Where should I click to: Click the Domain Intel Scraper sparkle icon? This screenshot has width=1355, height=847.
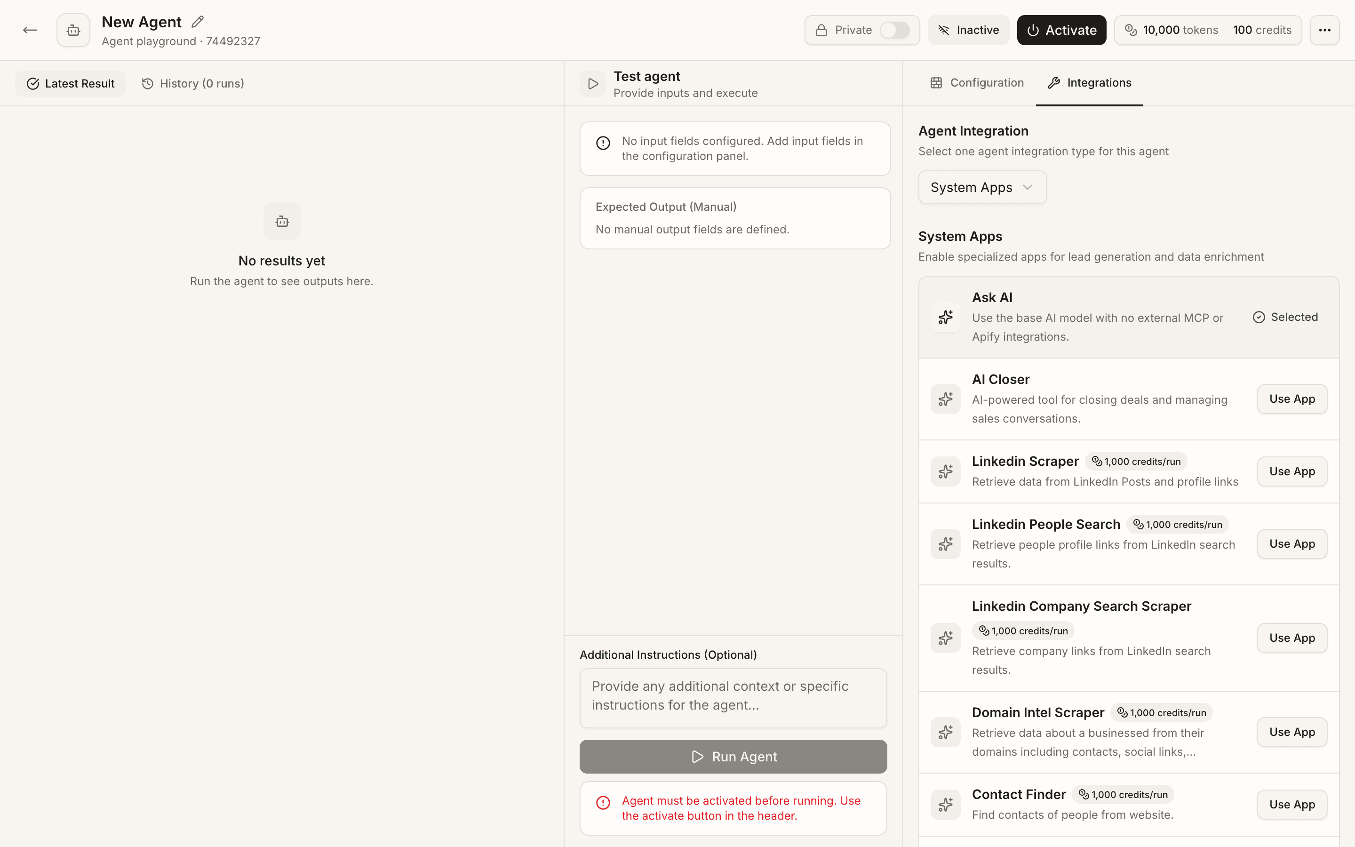pyautogui.click(x=946, y=732)
